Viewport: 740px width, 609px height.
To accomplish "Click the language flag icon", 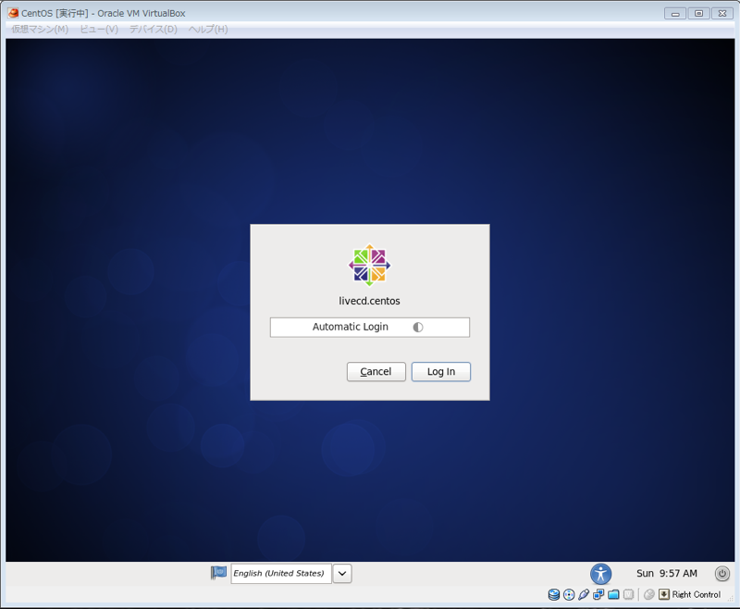I will coord(218,573).
